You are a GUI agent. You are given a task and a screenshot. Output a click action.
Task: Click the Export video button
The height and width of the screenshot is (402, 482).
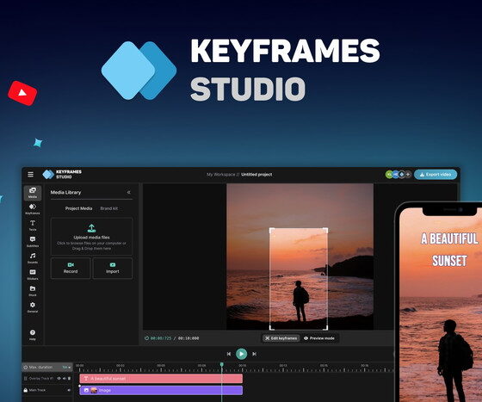click(436, 175)
